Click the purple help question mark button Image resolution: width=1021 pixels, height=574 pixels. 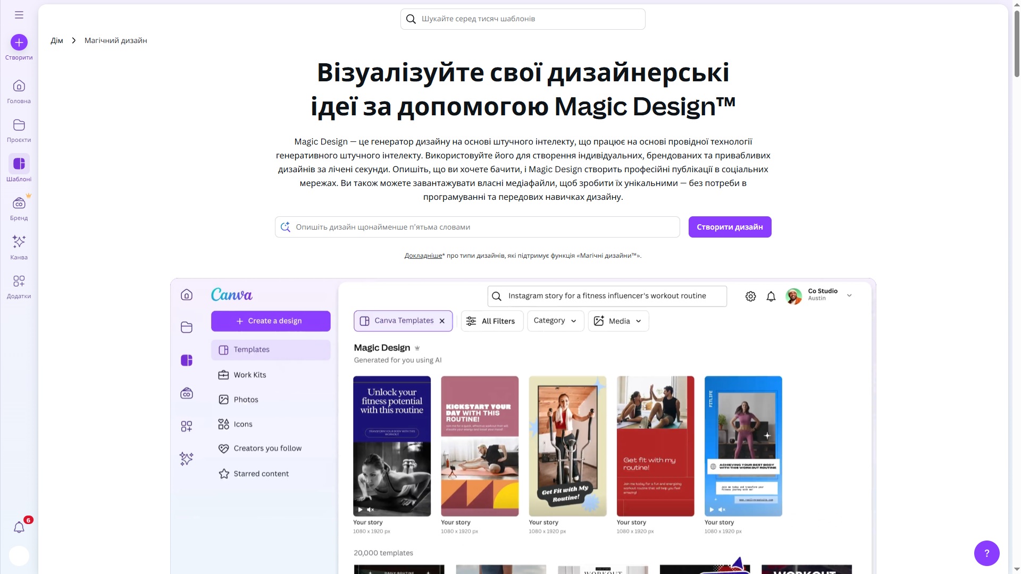pos(986,553)
